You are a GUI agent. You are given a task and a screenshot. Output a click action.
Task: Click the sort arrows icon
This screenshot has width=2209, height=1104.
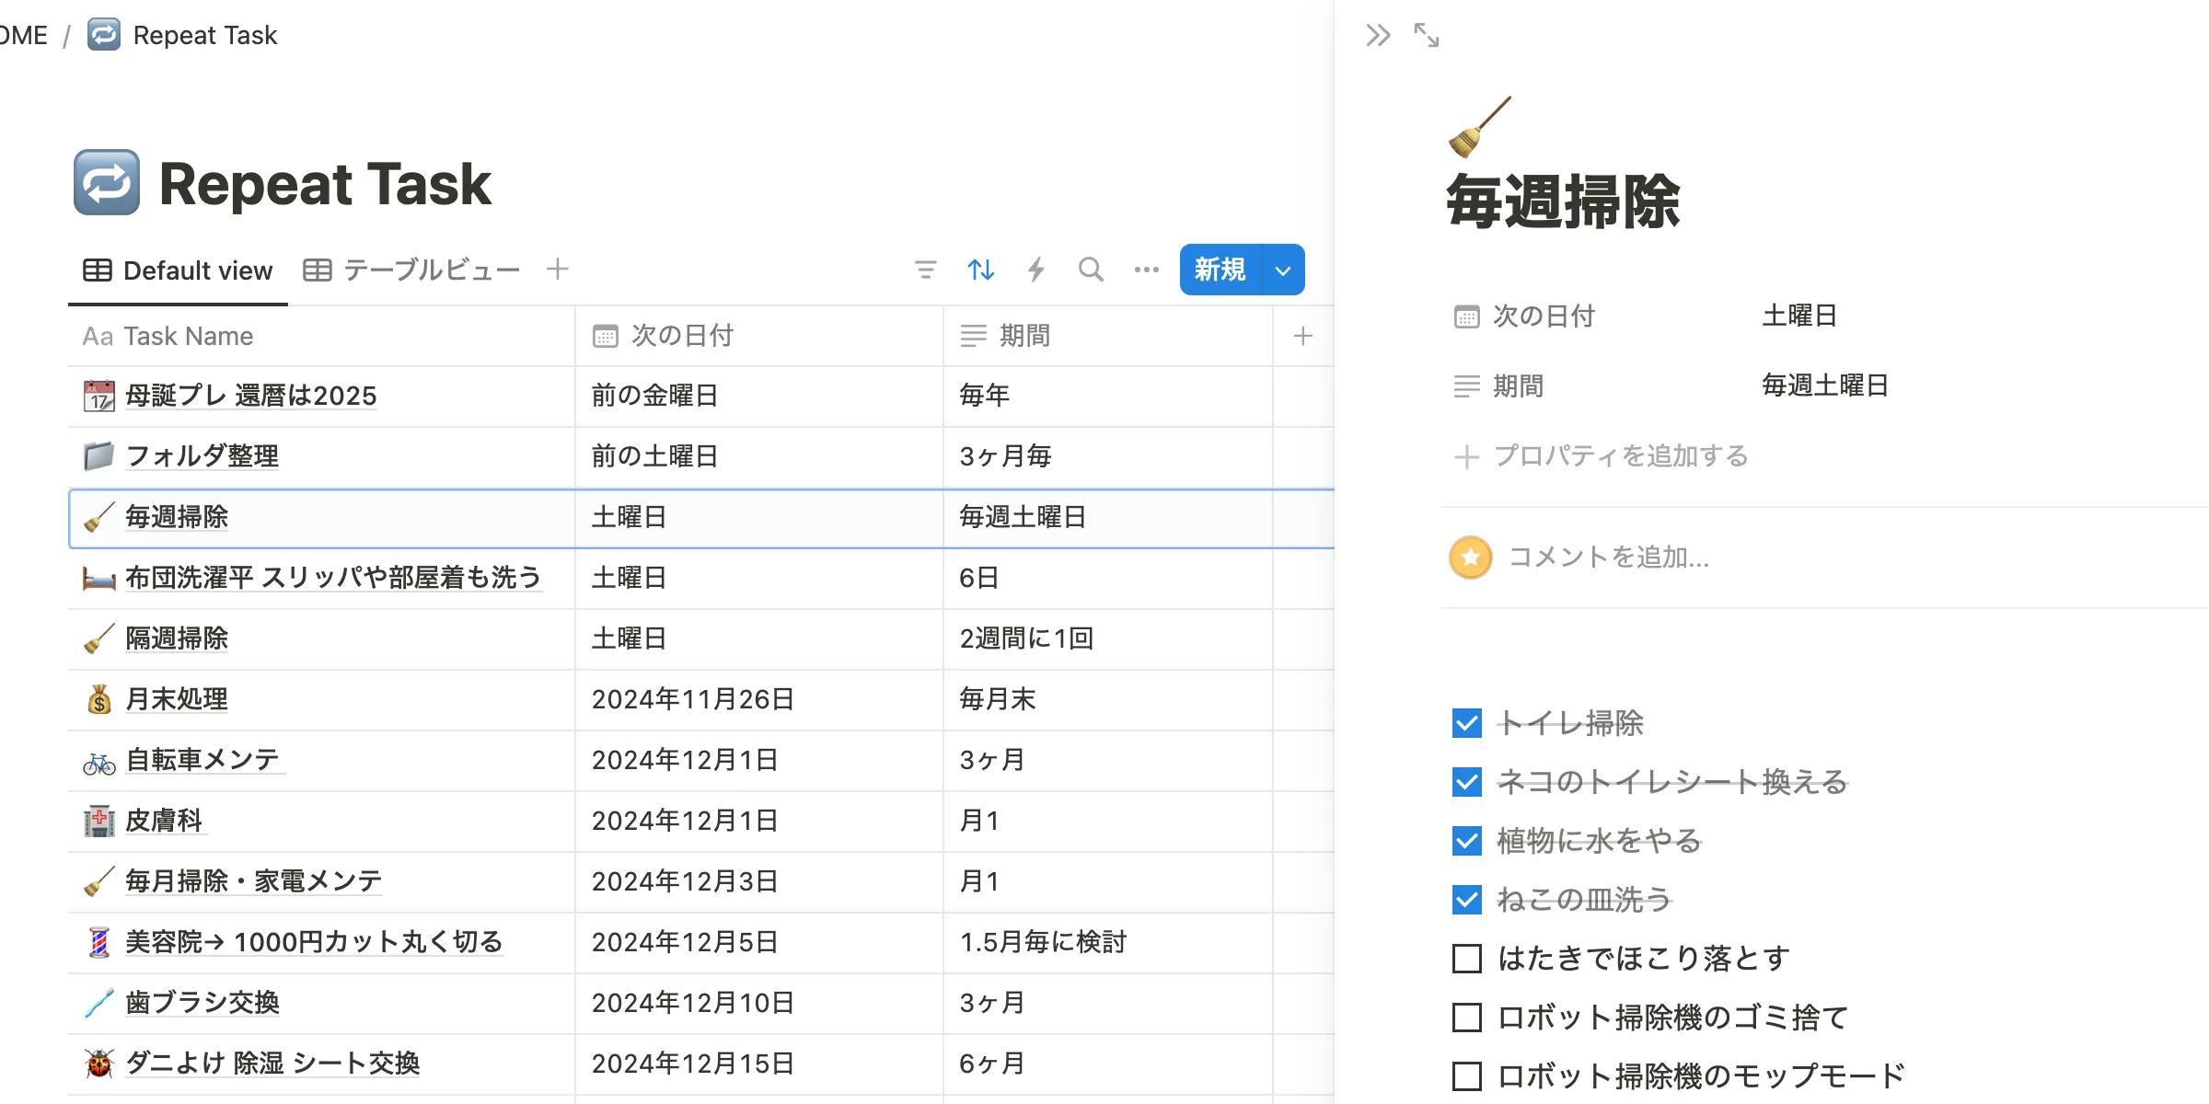tap(980, 270)
